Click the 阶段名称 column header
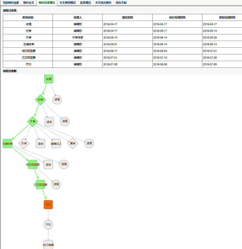Screen dimensions: 242x249 tap(28, 17)
